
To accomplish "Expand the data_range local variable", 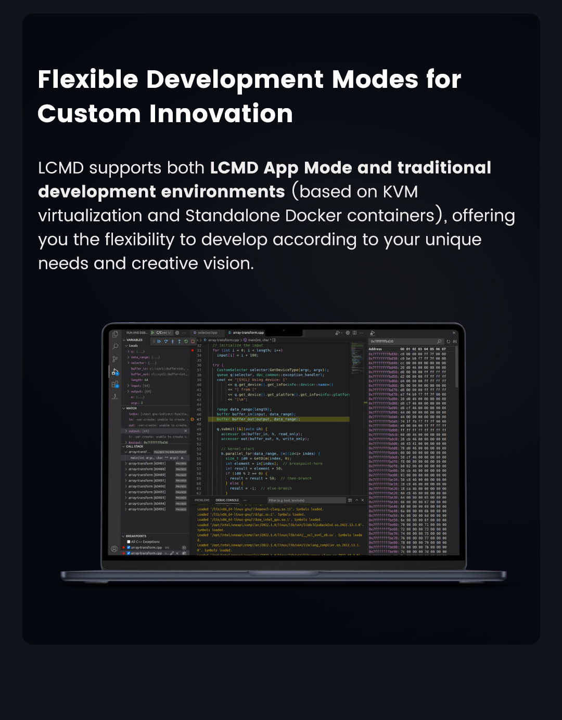I will pyautogui.click(x=129, y=357).
